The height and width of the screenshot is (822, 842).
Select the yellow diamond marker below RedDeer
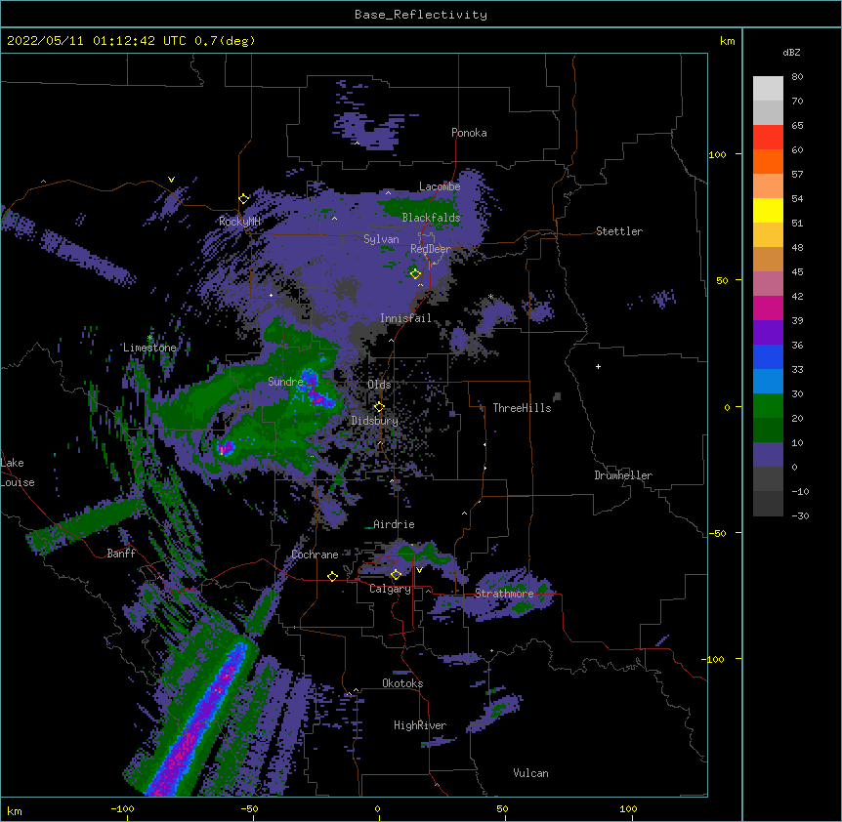pos(415,273)
